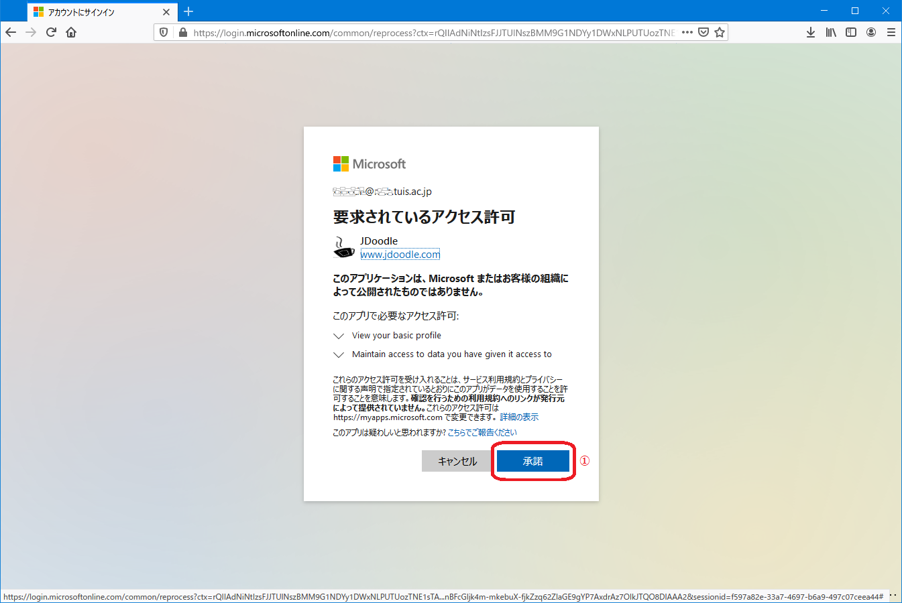Close the browser window
The width and height of the screenshot is (902, 603).
pos(886,11)
